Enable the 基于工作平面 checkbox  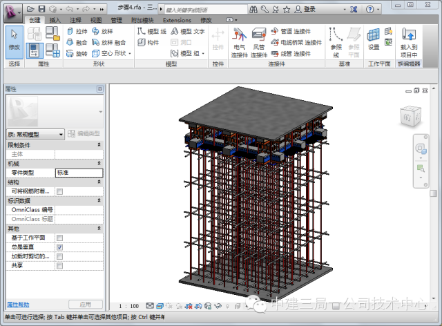pyautogui.click(x=59, y=238)
